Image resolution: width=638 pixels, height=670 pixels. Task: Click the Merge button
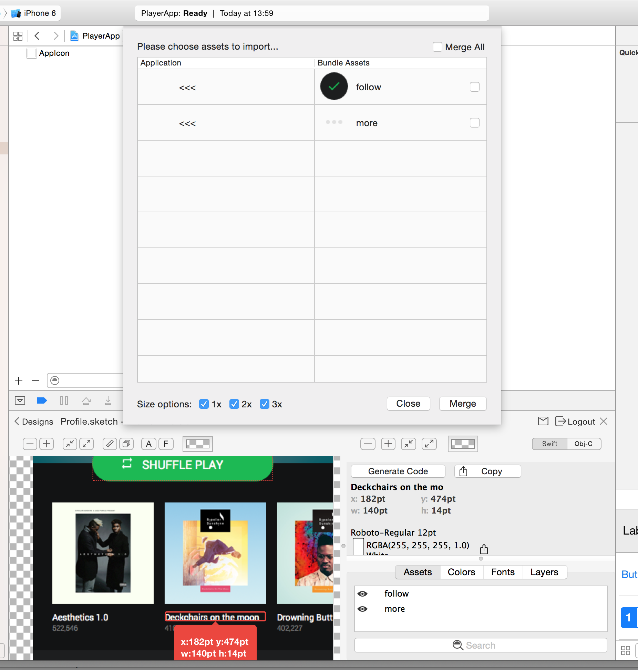[x=463, y=404]
